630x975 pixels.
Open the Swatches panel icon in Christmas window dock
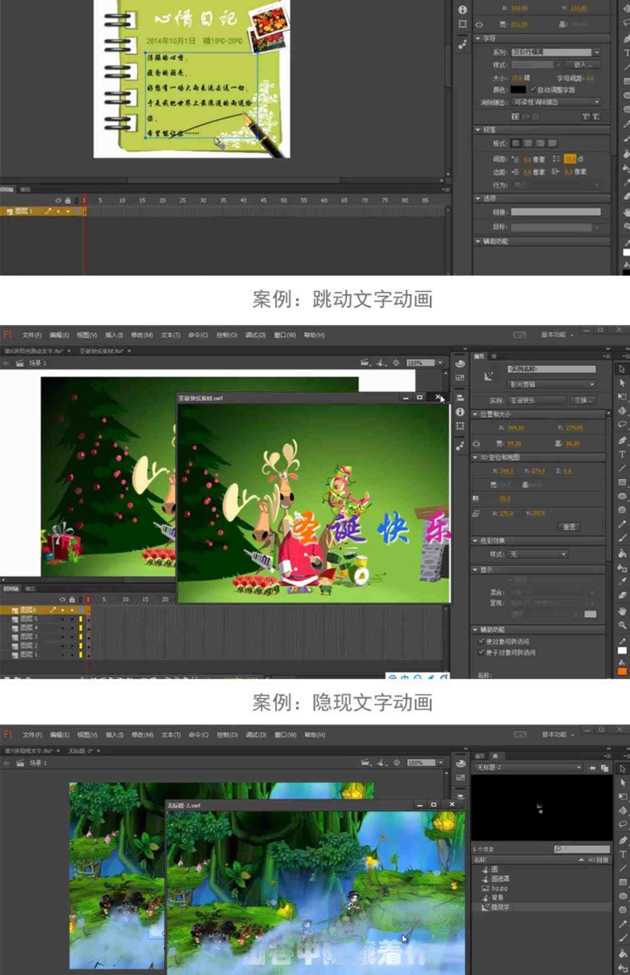460,377
